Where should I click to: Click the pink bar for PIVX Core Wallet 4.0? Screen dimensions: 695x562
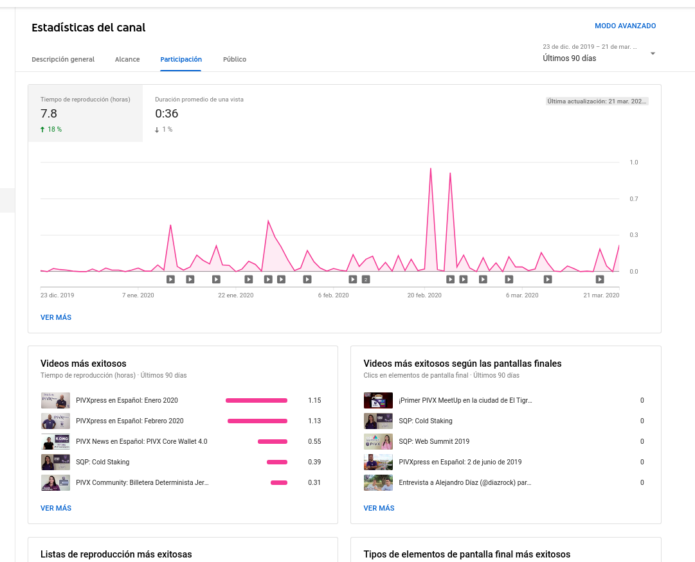pyautogui.click(x=273, y=441)
